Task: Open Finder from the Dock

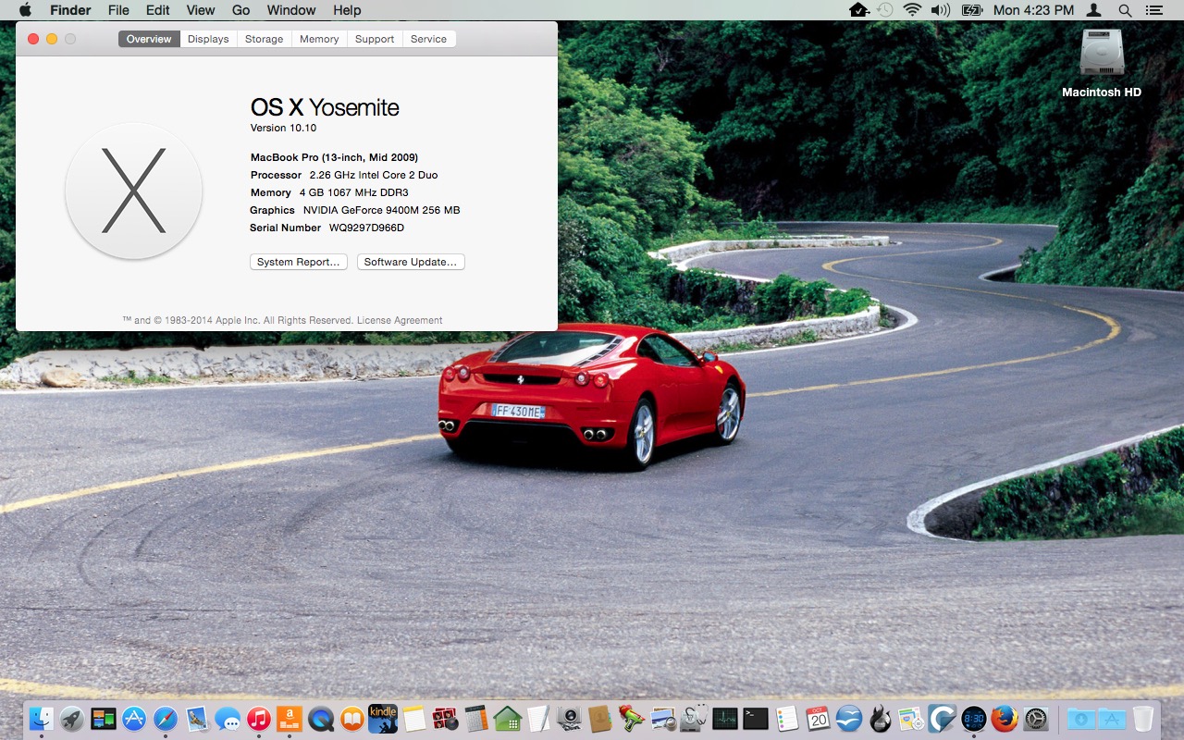Action: point(41,719)
